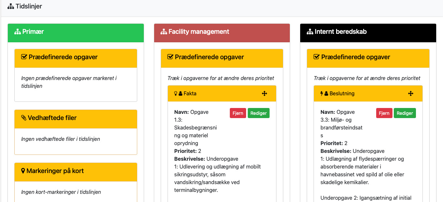The height and width of the screenshot is (202, 443).
Task: Select the Facility management timeline header
Action: [222, 33]
